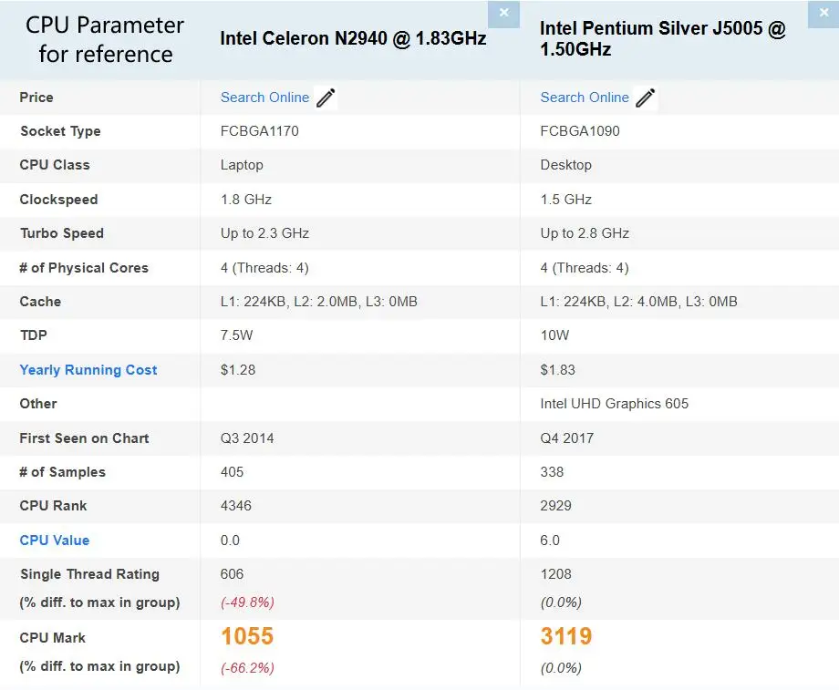Click the Intel Celeron N2940 @ 1.83GHz heading

tap(353, 38)
